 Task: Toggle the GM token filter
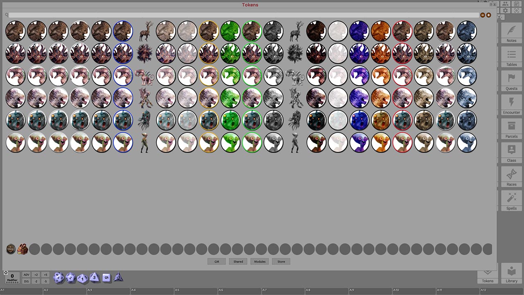tap(216, 261)
